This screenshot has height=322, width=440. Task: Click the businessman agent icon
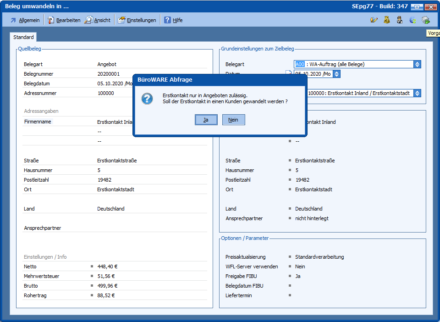[400, 20]
